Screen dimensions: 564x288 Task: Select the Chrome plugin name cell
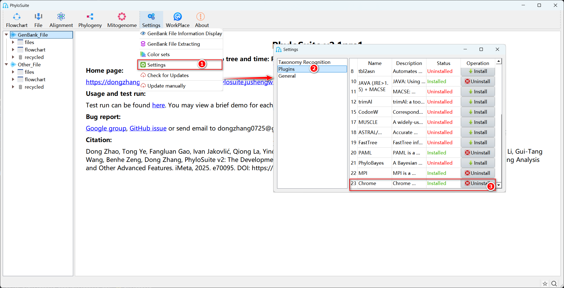pyautogui.click(x=375, y=183)
